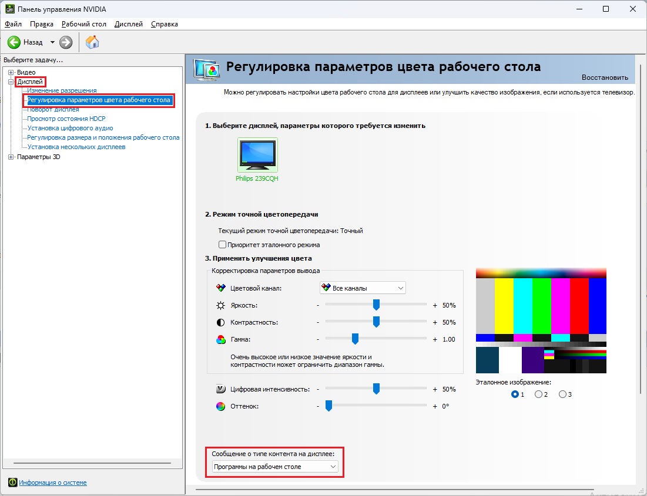Open the content type dropdown Программы на рабочем столе
647x496 pixels.
click(275, 467)
